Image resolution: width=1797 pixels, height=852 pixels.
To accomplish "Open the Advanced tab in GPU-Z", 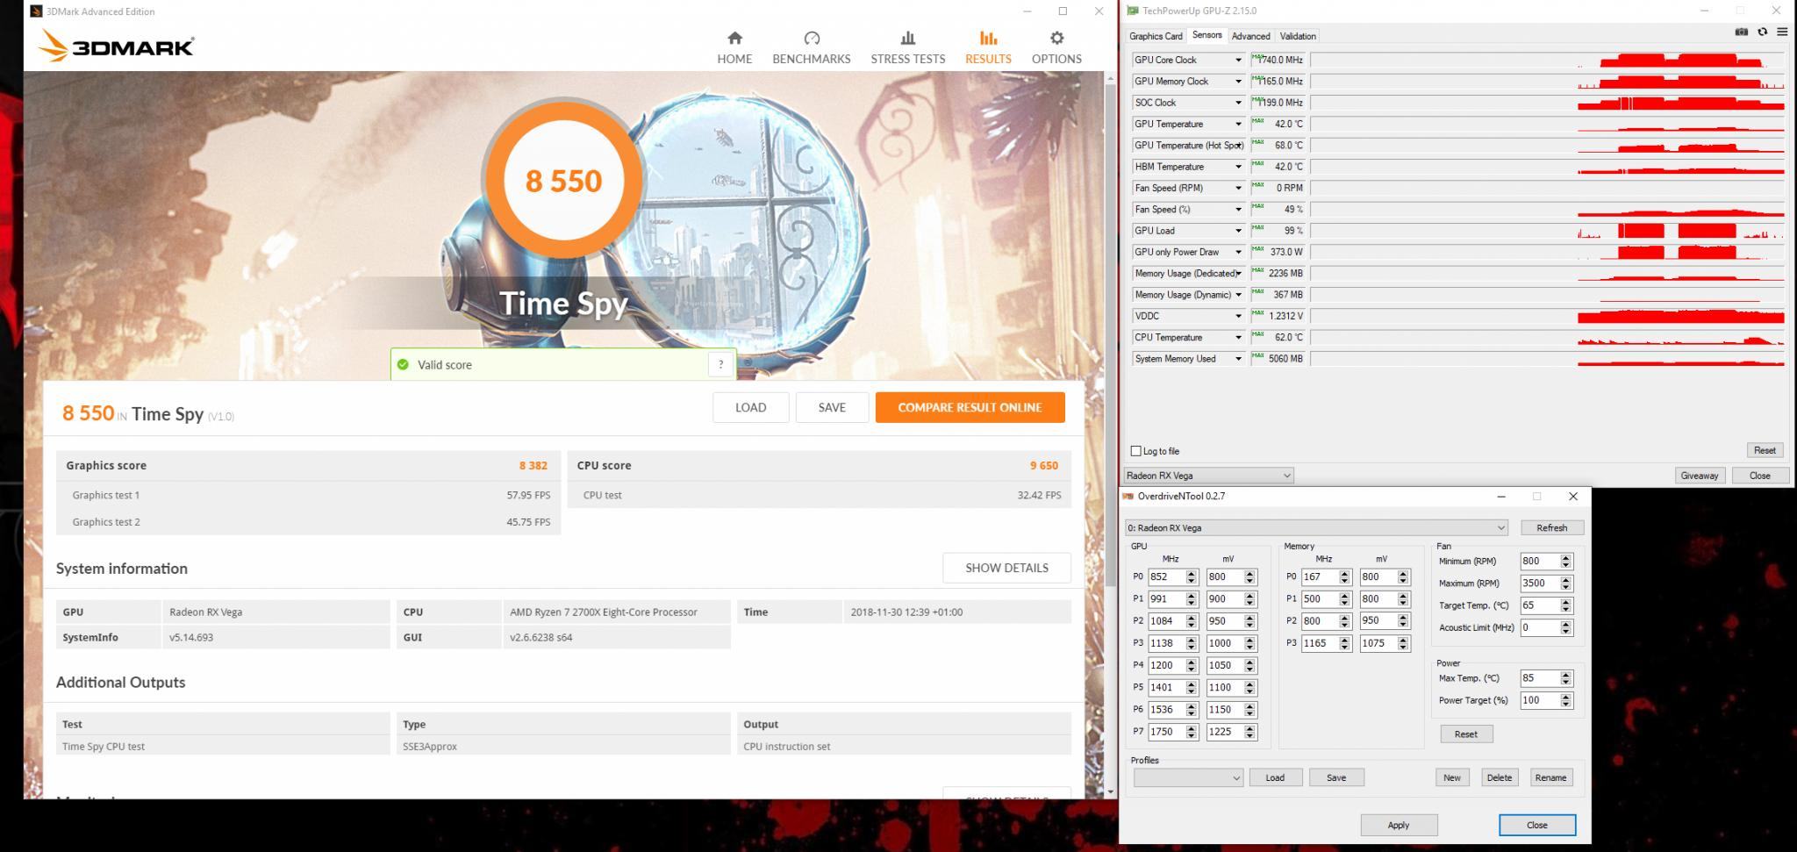I will click(x=1250, y=36).
